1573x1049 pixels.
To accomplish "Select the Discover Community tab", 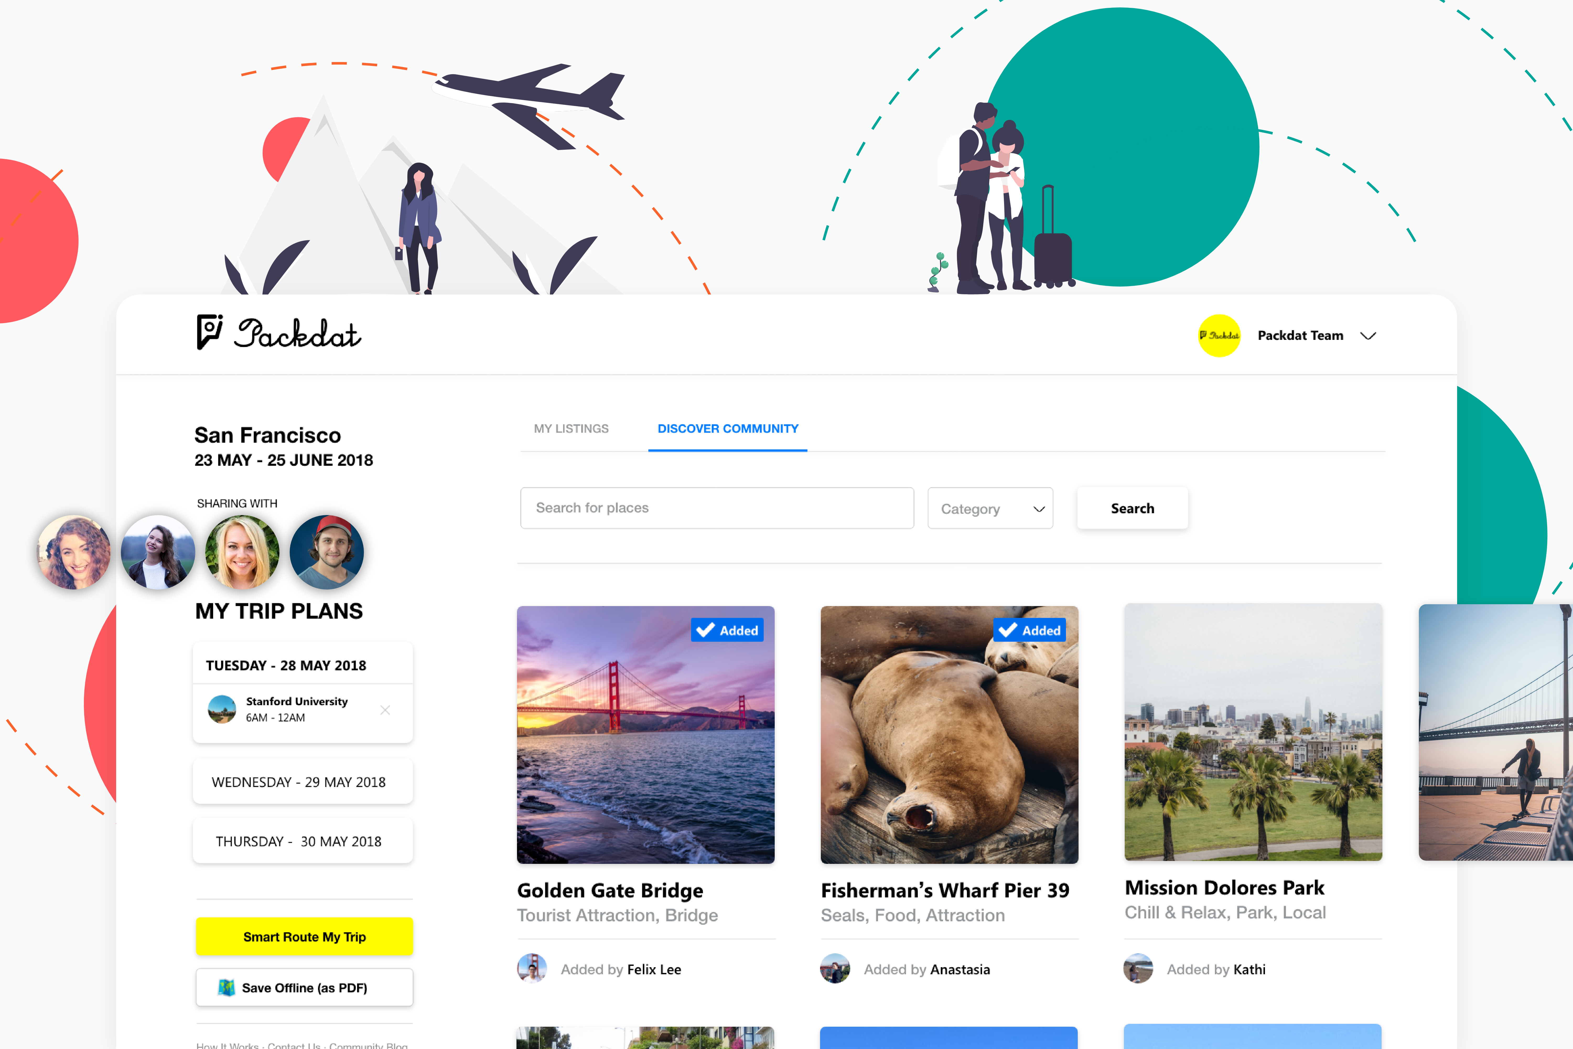I will point(728,429).
